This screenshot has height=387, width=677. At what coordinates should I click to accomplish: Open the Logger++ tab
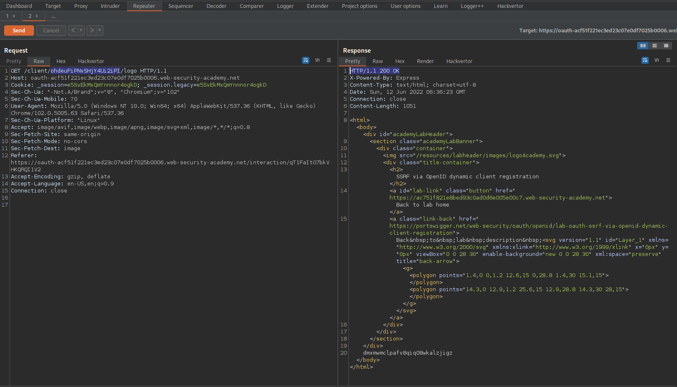[472, 6]
